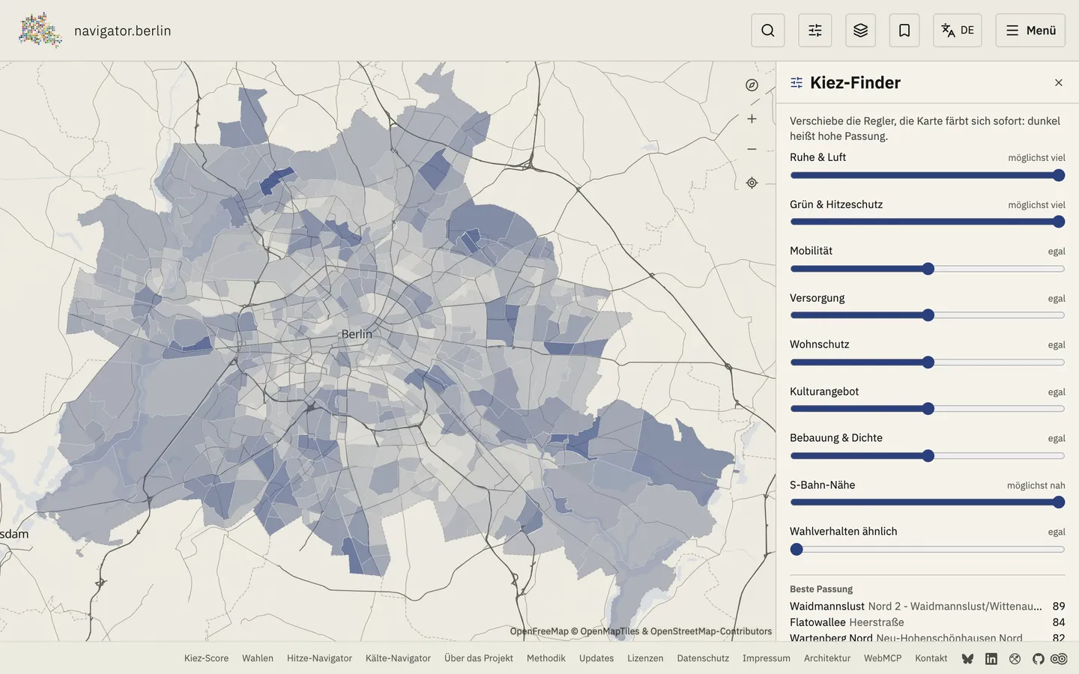Open the bookmarks button

click(904, 31)
